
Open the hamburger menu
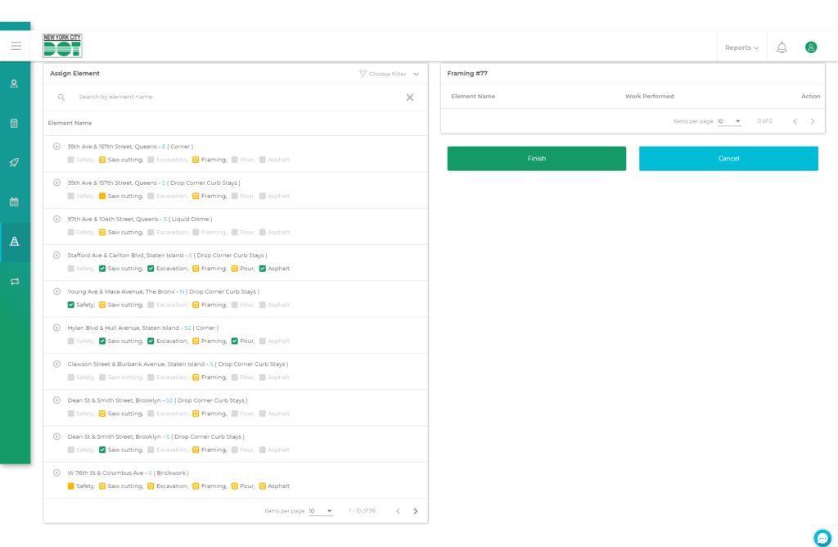16,46
